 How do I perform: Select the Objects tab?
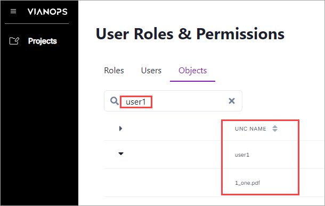pyautogui.click(x=192, y=71)
